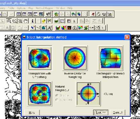Click the Cancel button
The height and width of the screenshot is (119, 140).
pyautogui.click(x=118, y=113)
